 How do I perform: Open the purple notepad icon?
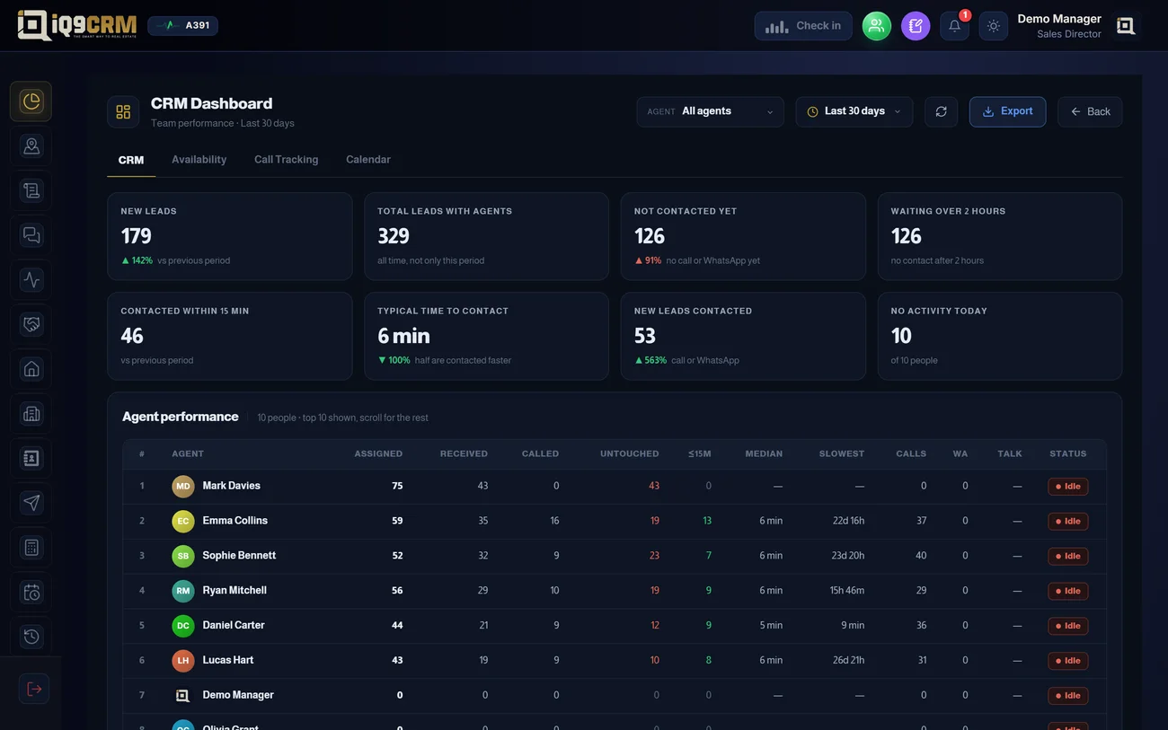tap(916, 26)
